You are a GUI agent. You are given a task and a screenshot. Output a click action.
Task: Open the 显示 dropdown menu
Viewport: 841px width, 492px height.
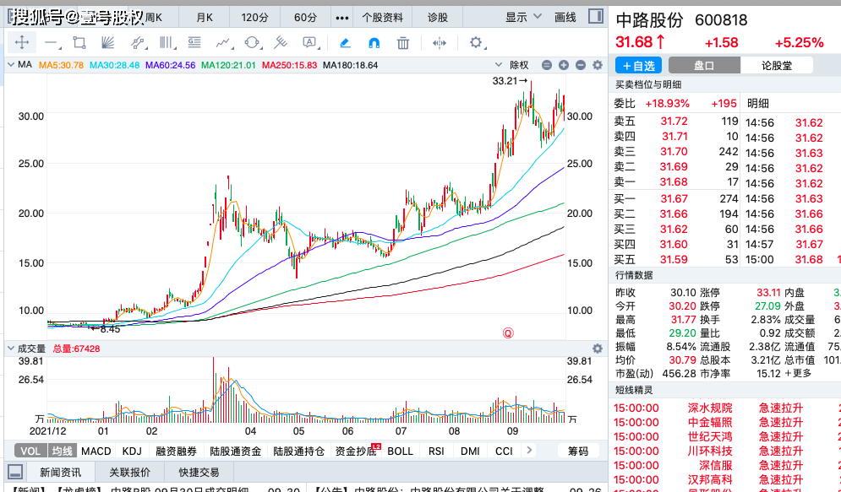coord(523,17)
